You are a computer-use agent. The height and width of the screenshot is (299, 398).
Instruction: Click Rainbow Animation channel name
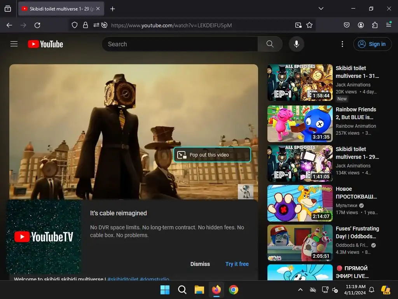point(356,126)
